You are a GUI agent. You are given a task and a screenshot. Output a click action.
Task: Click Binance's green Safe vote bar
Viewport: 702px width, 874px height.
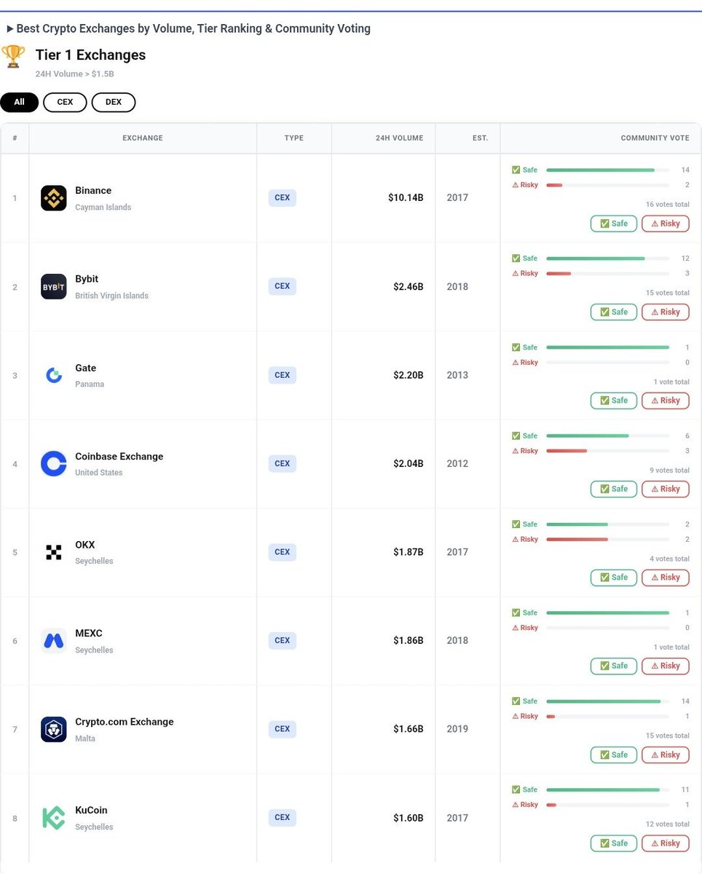pyautogui.click(x=600, y=170)
